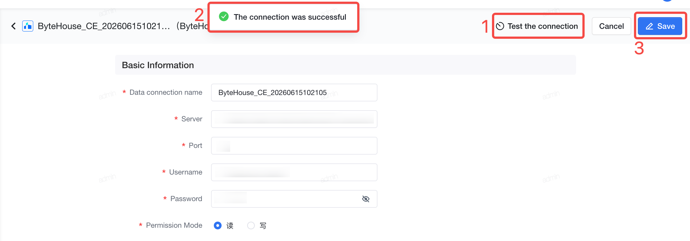Click the Save button label
Image resolution: width=690 pixels, height=241 pixels.
click(666, 26)
